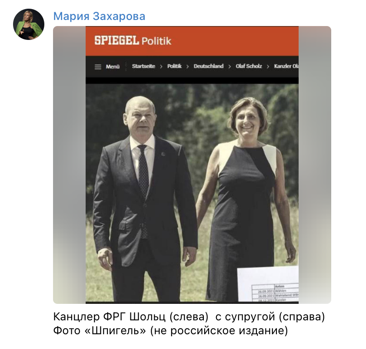Screen dimensions: 366x349
Task: Tap the hamburger Menü icon
Action: pos(98,67)
